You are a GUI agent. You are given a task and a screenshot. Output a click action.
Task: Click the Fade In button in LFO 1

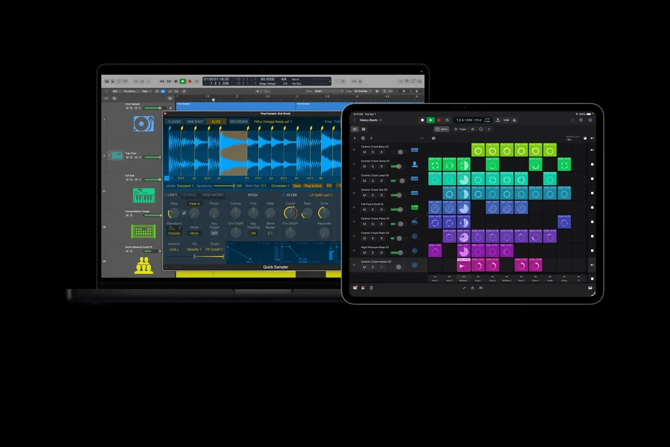pos(195,204)
